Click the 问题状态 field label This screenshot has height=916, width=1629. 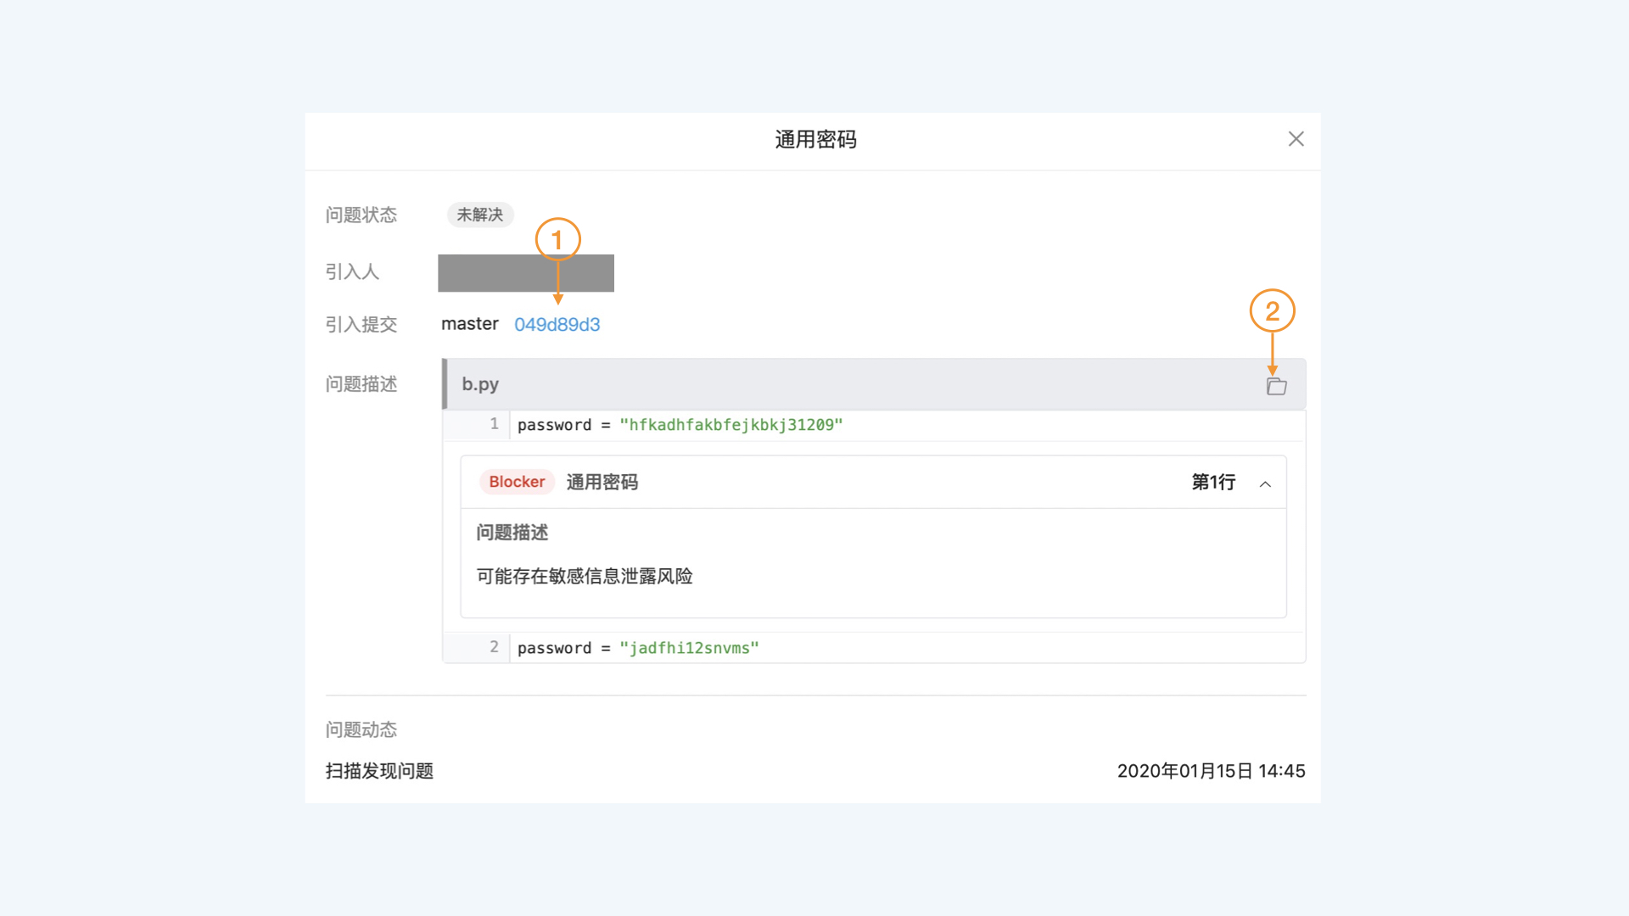pyautogui.click(x=361, y=215)
